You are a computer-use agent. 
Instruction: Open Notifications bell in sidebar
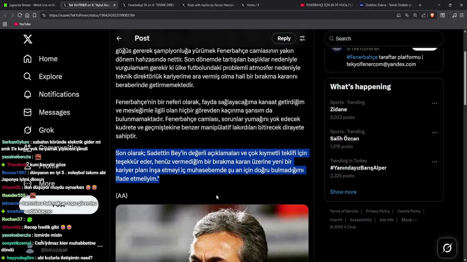27,94
